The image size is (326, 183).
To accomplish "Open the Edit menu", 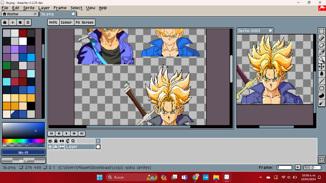I will (16, 8).
